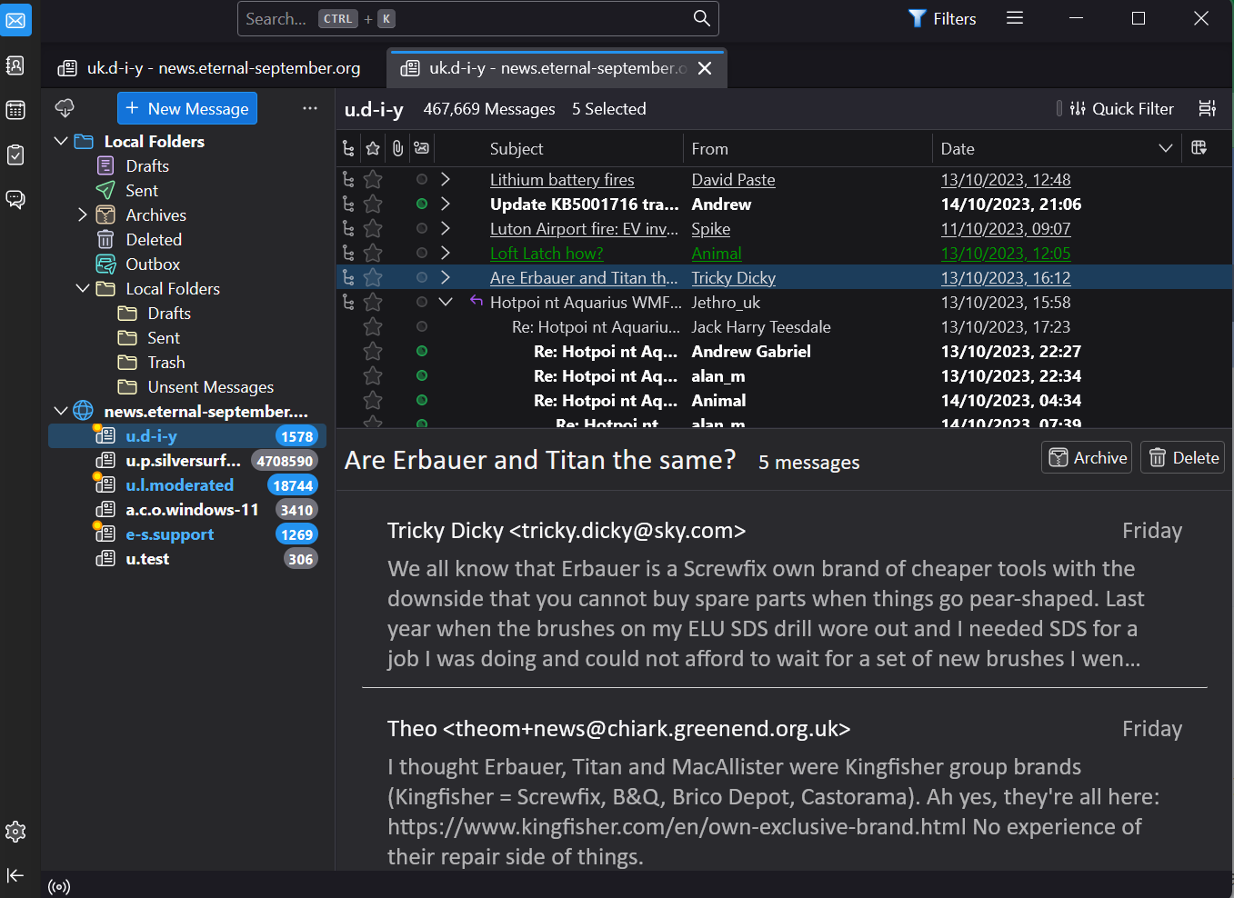Screen dimensions: 1234x898
Task: Open the application hamburger menu
Action: pyautogui.click(x=1015, y=18)
